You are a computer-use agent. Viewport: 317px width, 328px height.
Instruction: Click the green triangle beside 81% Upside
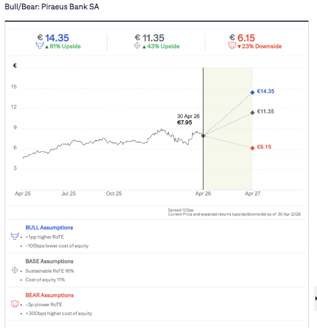point(47,46)
